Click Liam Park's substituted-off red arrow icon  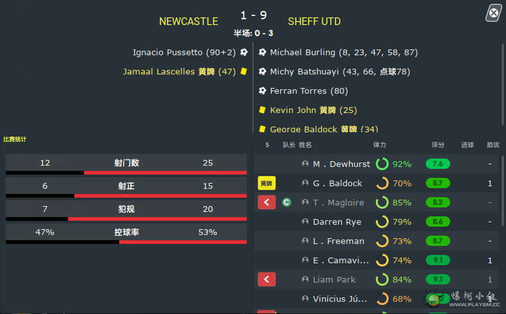click(x=267, y=279)
